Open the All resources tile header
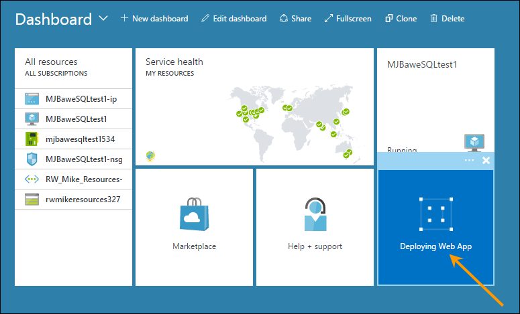Image resolution: width=520 pixels, height=314 pixels. point(51,62)
